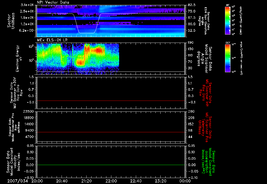Click the 9400 scanner position tick value
This screenshot has height=184, width=267.
[x=30, y=130]
